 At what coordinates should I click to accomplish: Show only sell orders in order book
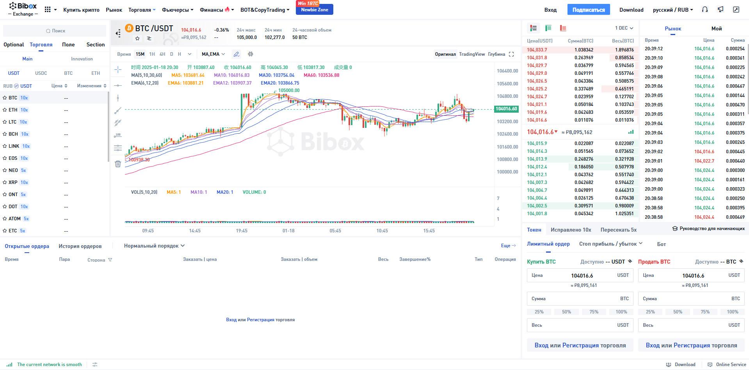(563, 28)
